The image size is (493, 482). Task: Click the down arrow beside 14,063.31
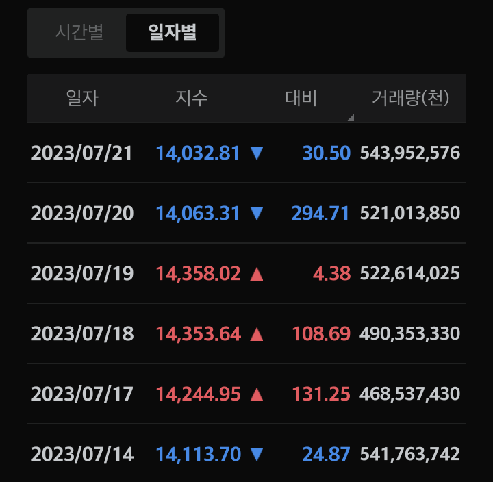pos(257,214)
